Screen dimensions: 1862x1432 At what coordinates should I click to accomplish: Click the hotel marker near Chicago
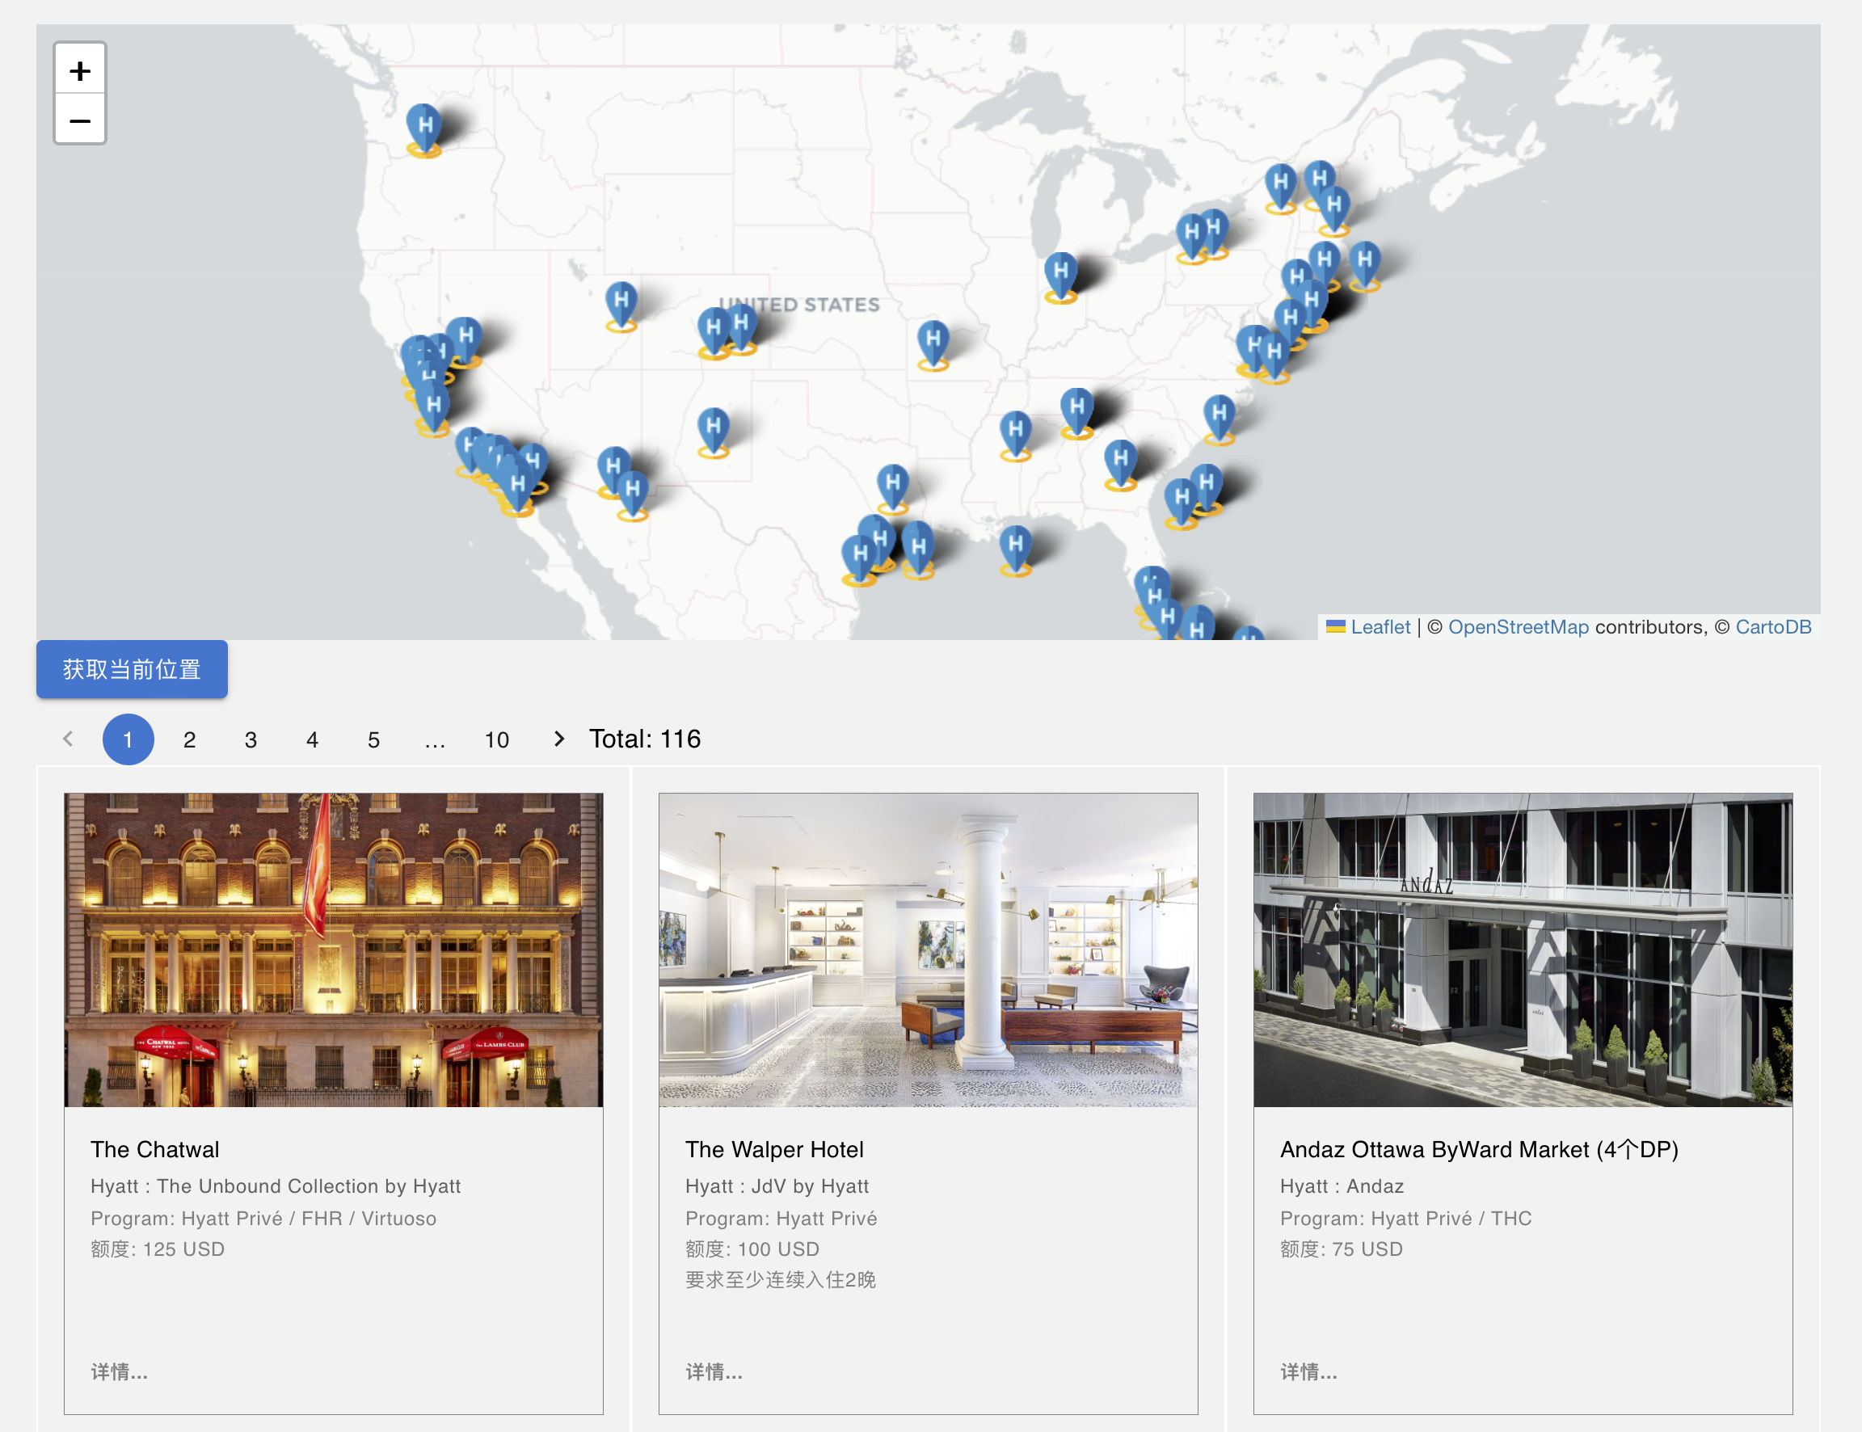[1060, 274]
